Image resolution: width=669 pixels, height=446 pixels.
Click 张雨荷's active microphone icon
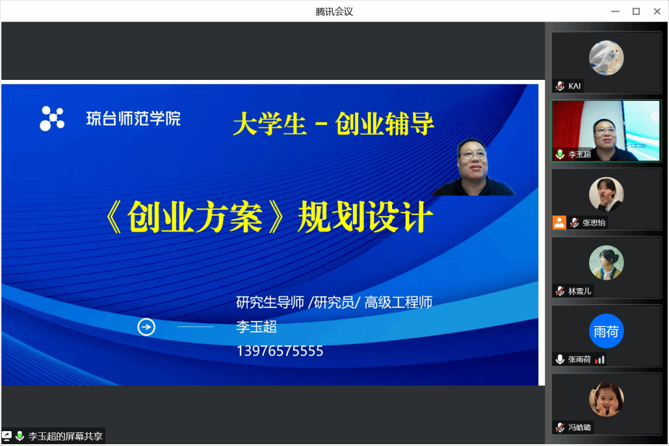pos(560,359)
